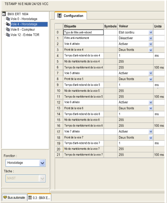Click the Voie 4 channel icon
The height and width of the screenshot is (203, 167).
(8, 24)
